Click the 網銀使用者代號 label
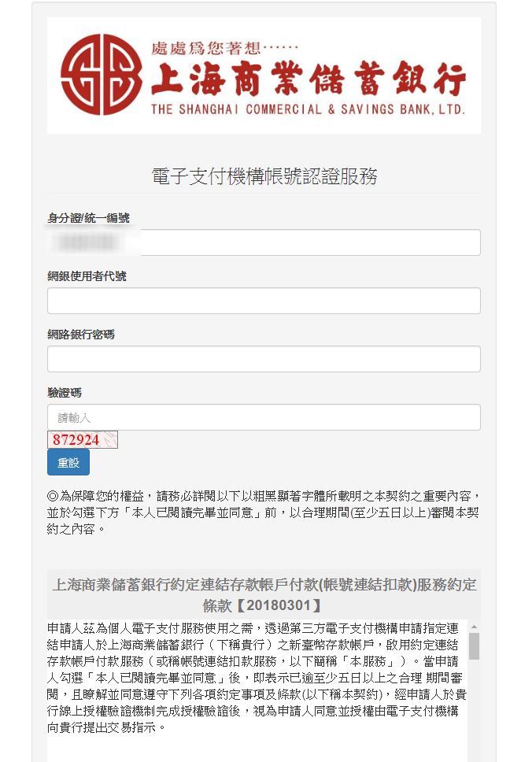521x762 pixels. [87, 276]
